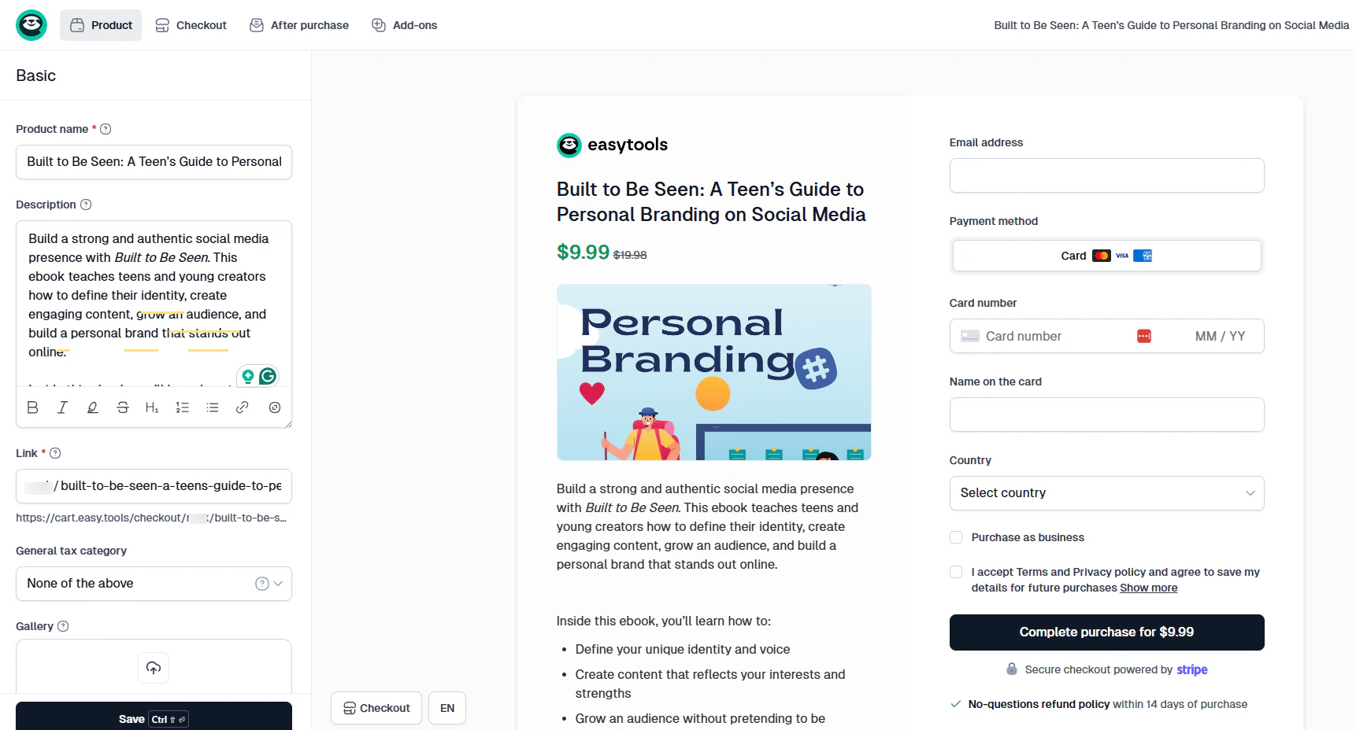Click the MM / YY expiry field
1356x730 pixels.
point(1220,336)
